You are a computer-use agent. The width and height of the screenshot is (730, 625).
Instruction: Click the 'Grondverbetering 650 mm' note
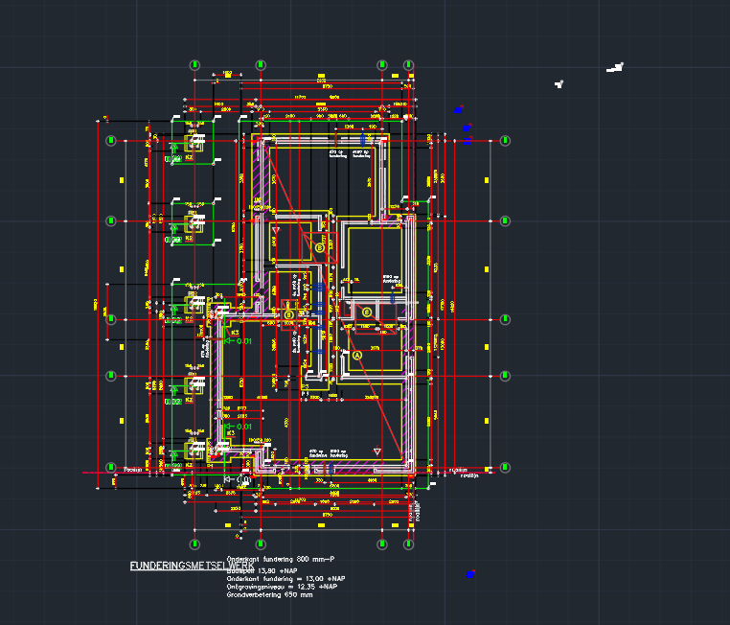pyautogui.click(x=270, y=595)
